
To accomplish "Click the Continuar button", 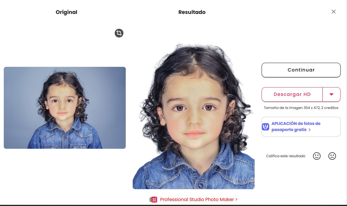I will click(301, 70).
